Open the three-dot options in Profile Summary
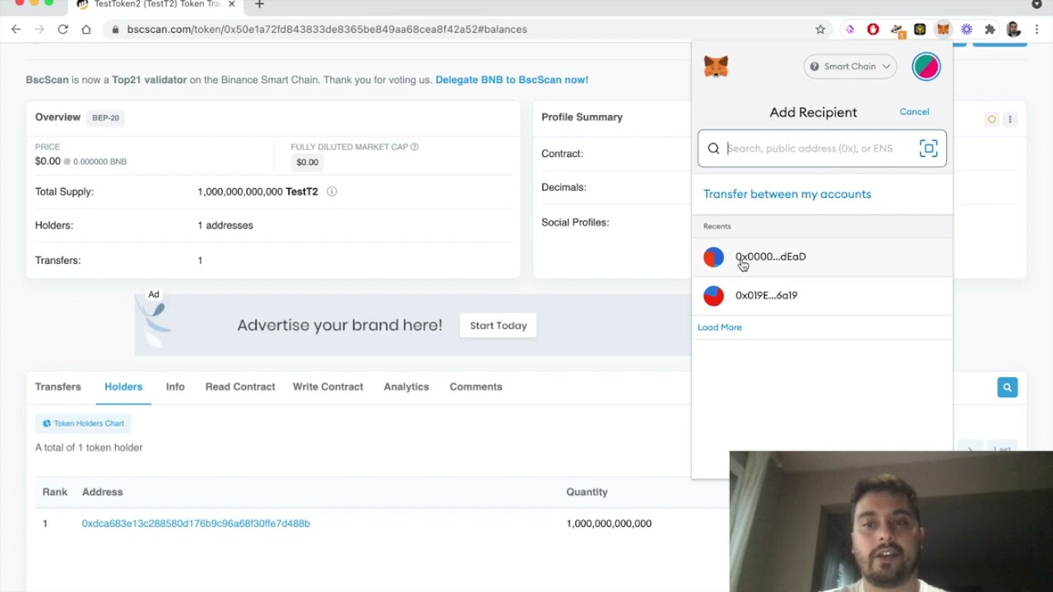Viewport: 1053px width, 592px height. (x=1010, y=119)
